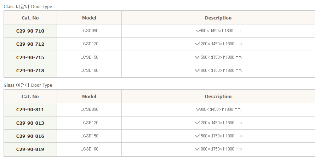The height and width of the screenshot is (159, 320).
Task: Click catalog number C29-90-816
Action: pyautogui.click(x=30, y=136)
